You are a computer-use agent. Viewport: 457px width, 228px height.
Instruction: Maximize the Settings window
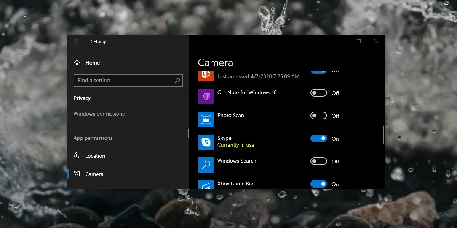pyautogui.click(x=358, y=41)
